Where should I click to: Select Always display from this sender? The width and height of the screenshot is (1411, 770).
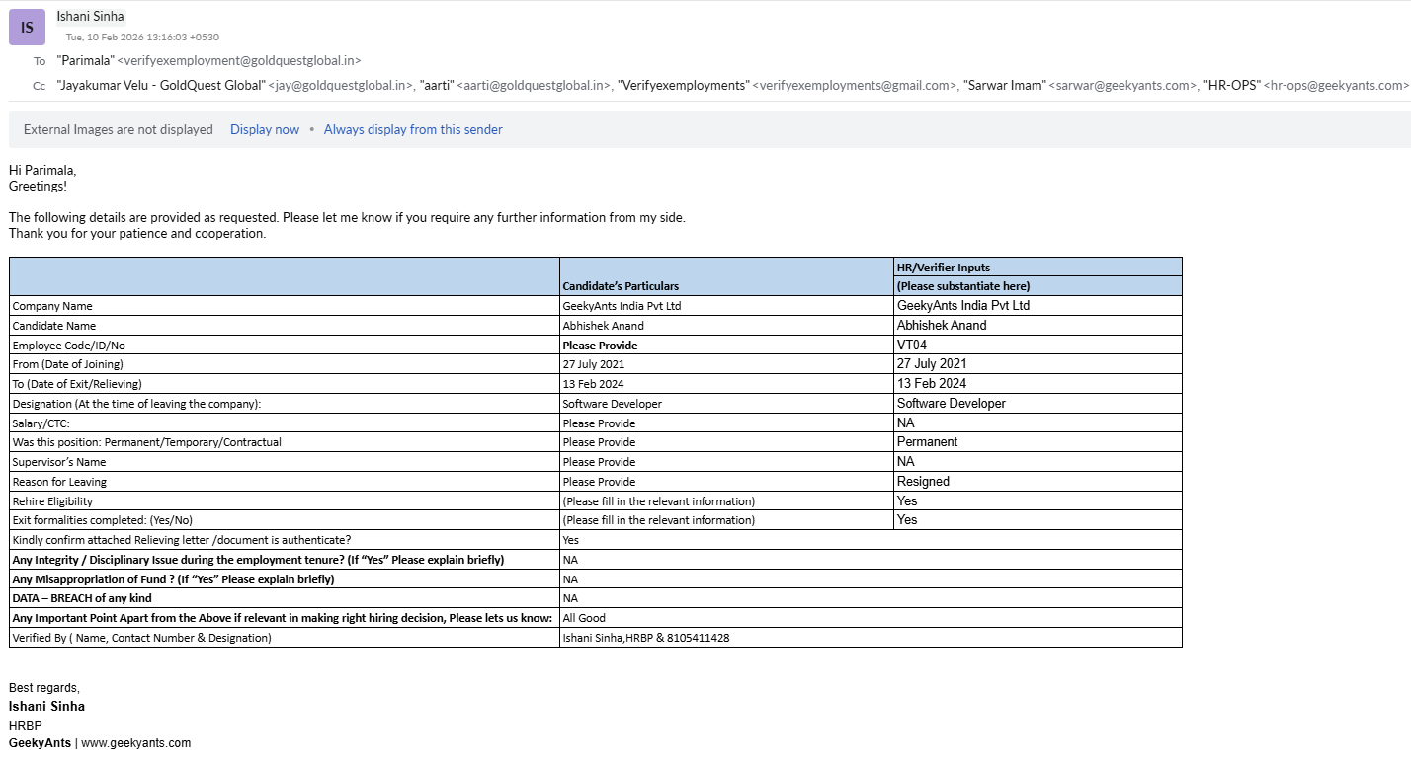tap(413, 129)
